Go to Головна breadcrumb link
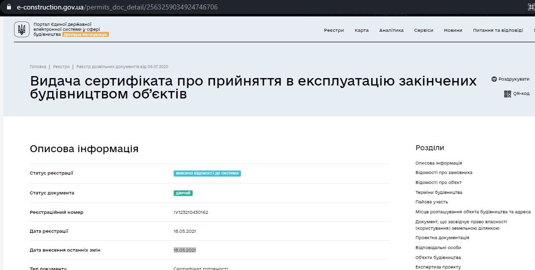This screenshot has height=270, width=535. pyautogui.click(x=38, y=67)
